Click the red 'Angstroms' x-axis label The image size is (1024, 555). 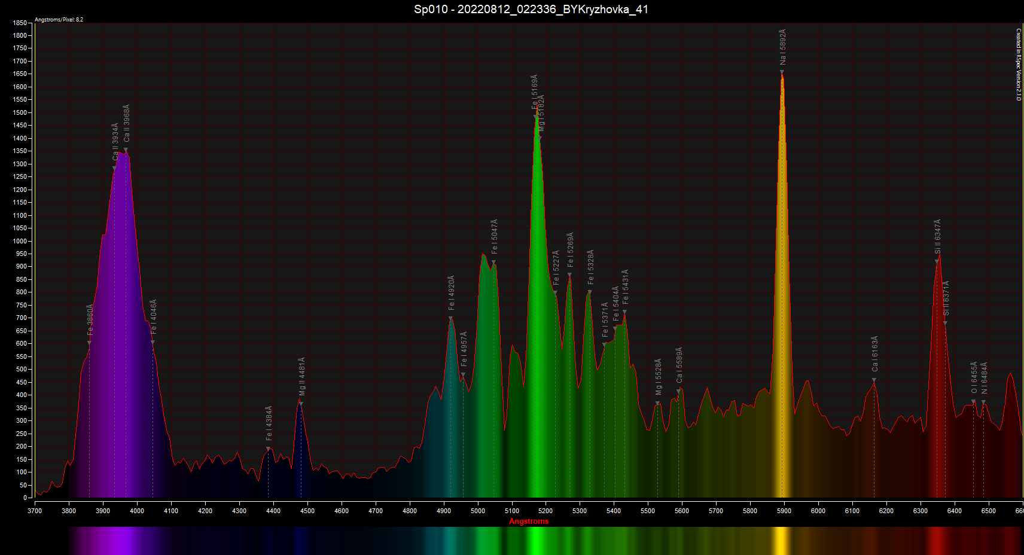(529, 521)
